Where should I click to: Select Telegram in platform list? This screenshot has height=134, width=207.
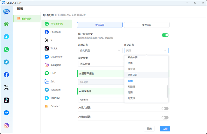tap(56, 90)
